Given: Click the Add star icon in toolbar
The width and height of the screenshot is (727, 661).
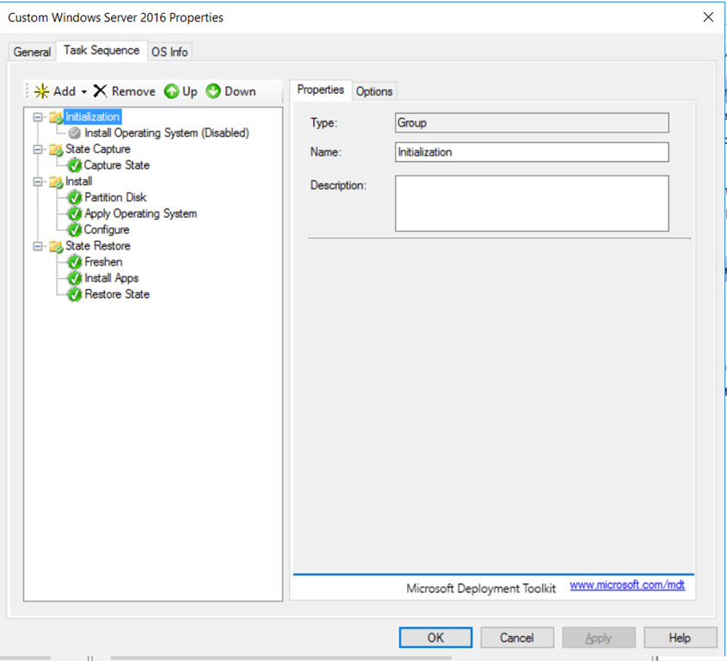Looking at the screenshot, I should tap(41, 91).
